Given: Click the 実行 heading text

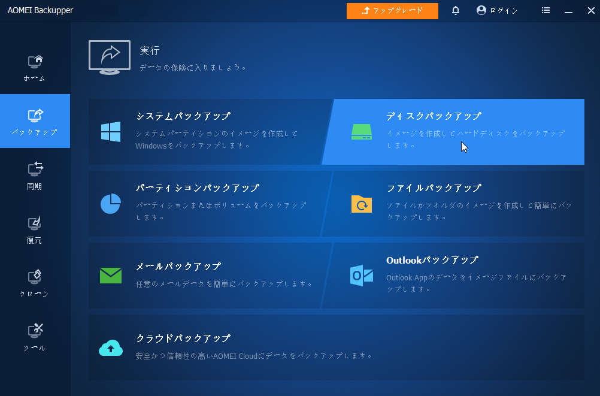Looking at the screenshot, I should tap(150, 50).
